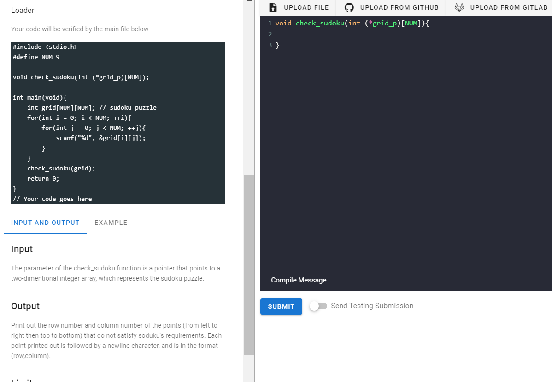Click the 'check_sudoku(grid);' line in loader
Image resolution: width=552 pixels, height=382 pixels.
pos(61,169)
